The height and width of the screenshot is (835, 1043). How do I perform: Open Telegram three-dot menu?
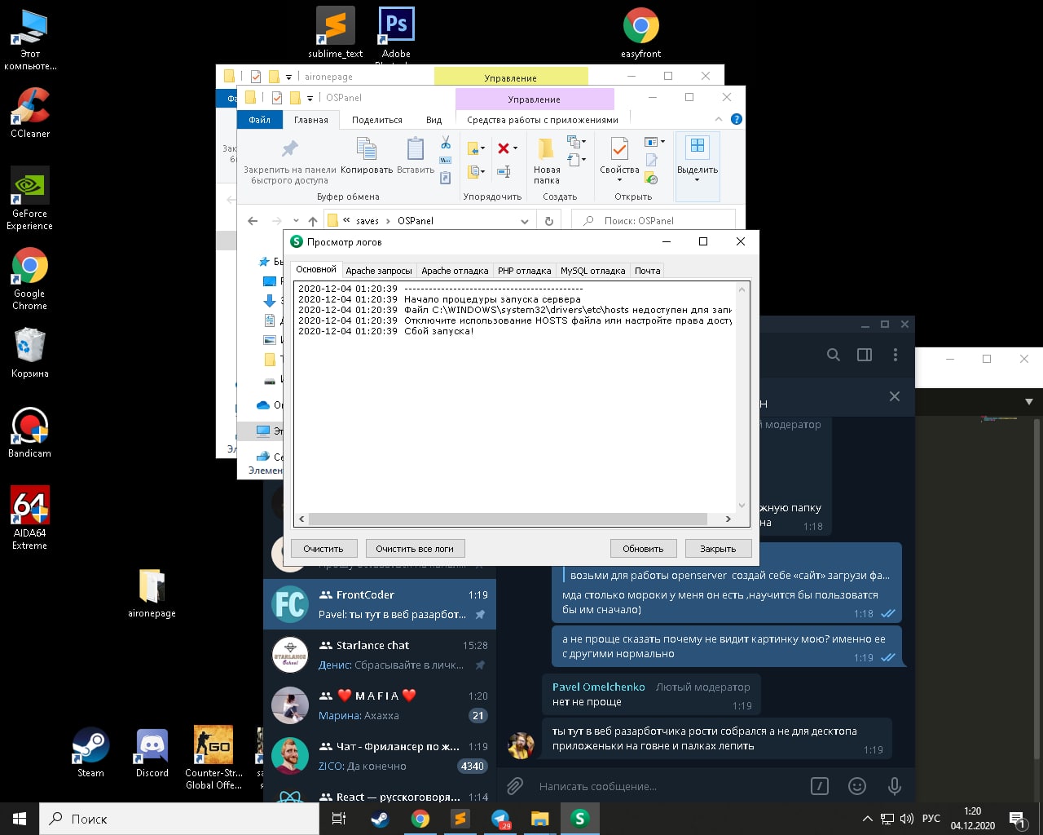pos(896,355)
